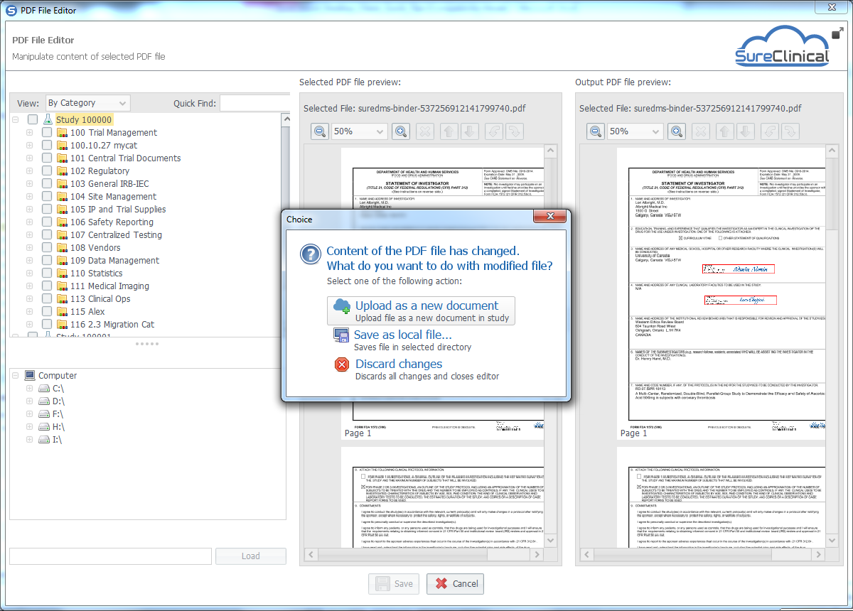Click the 100 Trial Management folder icon
This screenshot has height=611, width=853.
click(62, 132)
